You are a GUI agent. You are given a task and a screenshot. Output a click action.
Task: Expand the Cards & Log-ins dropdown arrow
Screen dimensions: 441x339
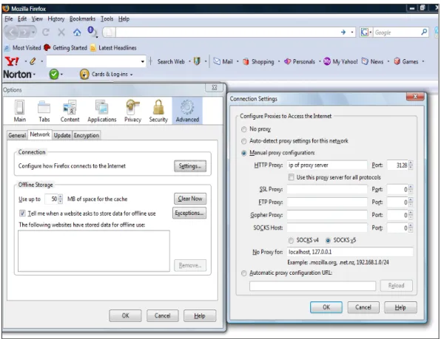(x=132, y=75)
